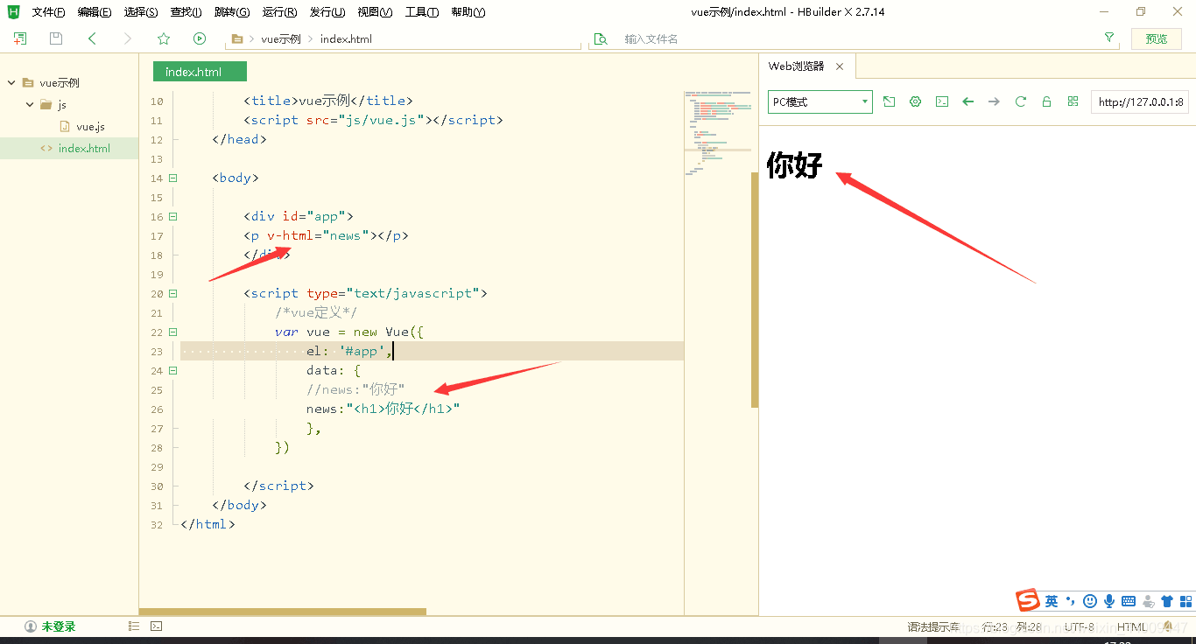Click the Sogou input method S icon
Viewport: 1196px width, 644px height.
(1028, 600)
